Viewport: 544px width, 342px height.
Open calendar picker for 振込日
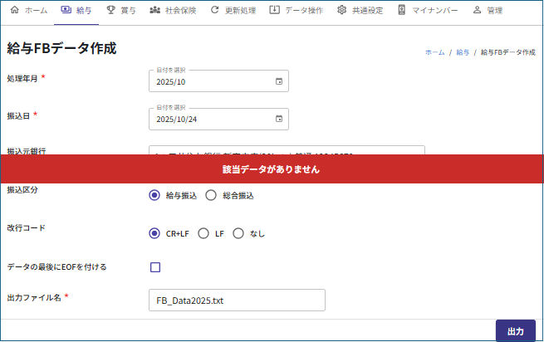[x=279, y=120]
